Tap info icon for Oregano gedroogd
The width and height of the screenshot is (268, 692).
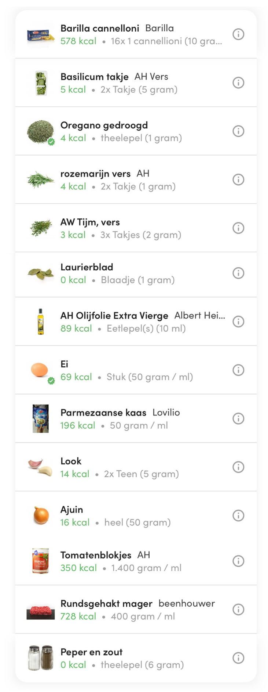coord(238,131)
